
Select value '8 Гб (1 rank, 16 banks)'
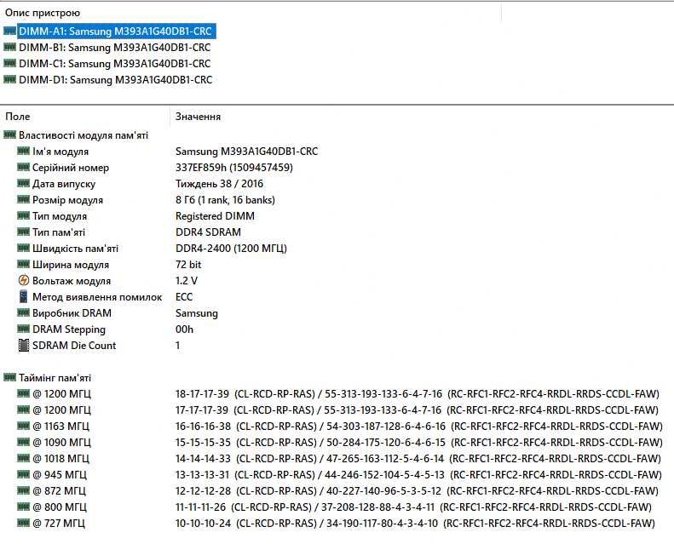coord(225,200)
